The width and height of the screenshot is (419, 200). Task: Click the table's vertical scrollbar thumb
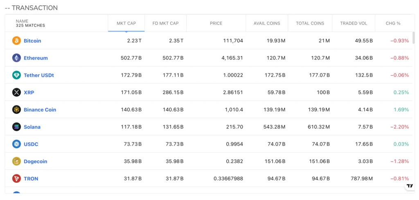point(414,37)
